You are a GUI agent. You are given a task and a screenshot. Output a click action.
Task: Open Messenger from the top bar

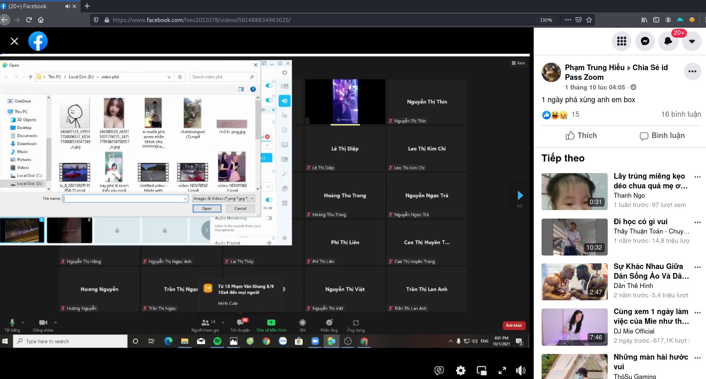point(645,41)
